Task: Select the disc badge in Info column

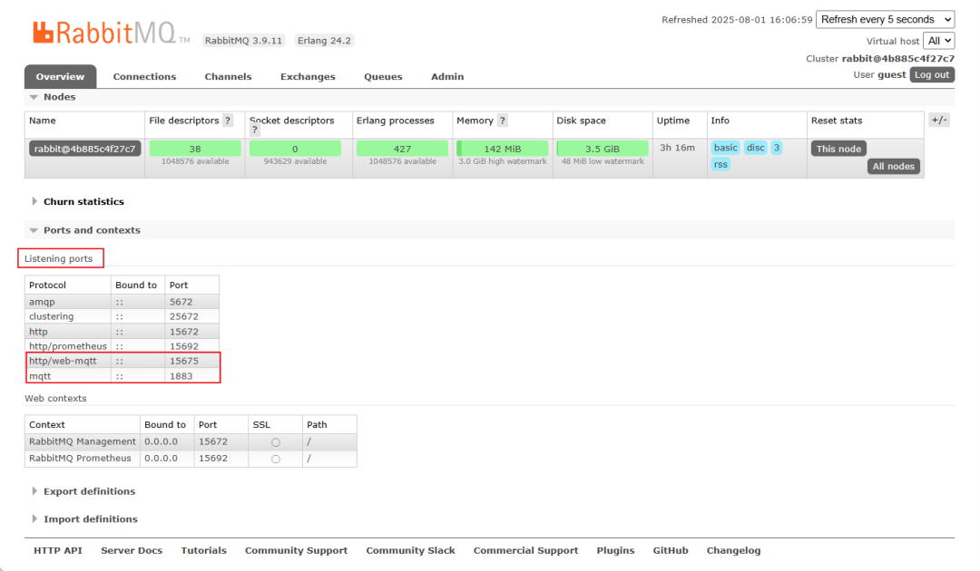Action: pos(756,147)
